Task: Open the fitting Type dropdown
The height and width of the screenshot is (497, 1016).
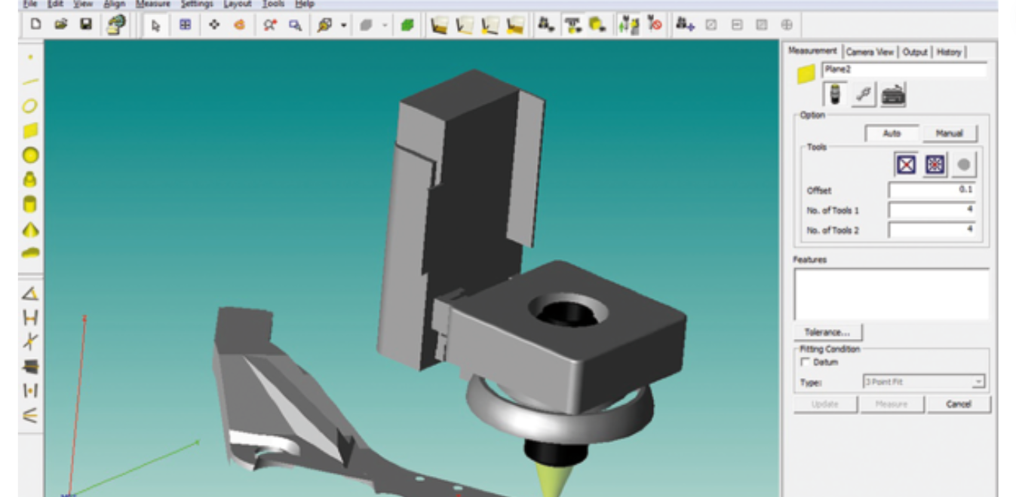Action: (978, 382)
